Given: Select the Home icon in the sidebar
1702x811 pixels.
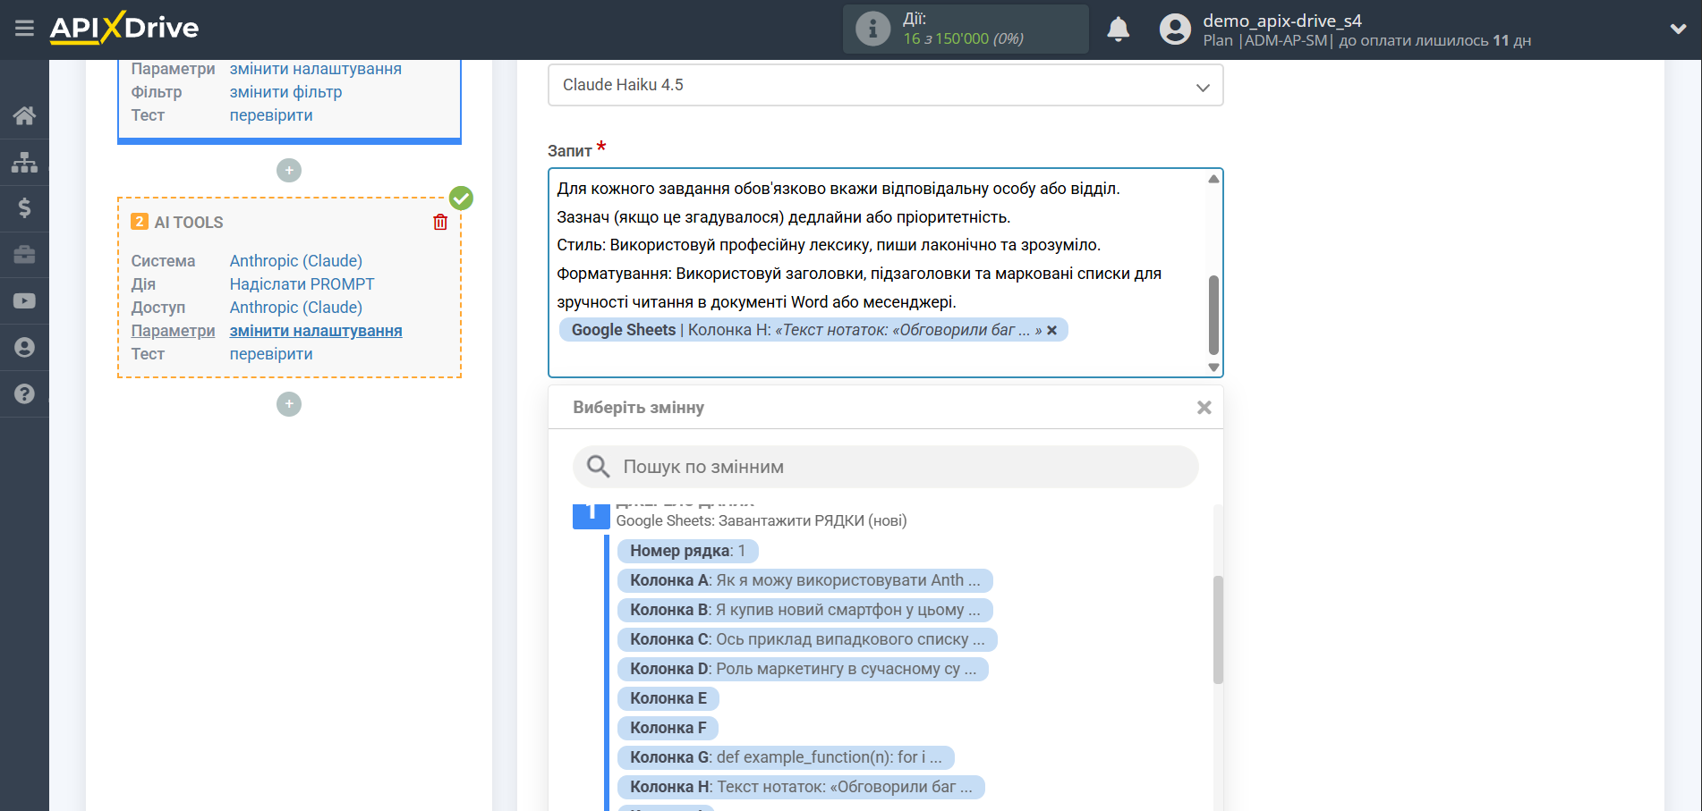Looking at the screenshot, I should point(24,115).
